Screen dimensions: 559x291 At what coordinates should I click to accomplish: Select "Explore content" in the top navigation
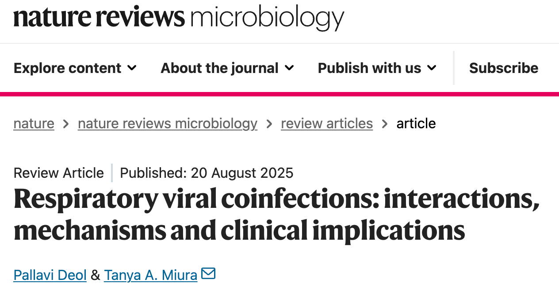click(68, 68)
